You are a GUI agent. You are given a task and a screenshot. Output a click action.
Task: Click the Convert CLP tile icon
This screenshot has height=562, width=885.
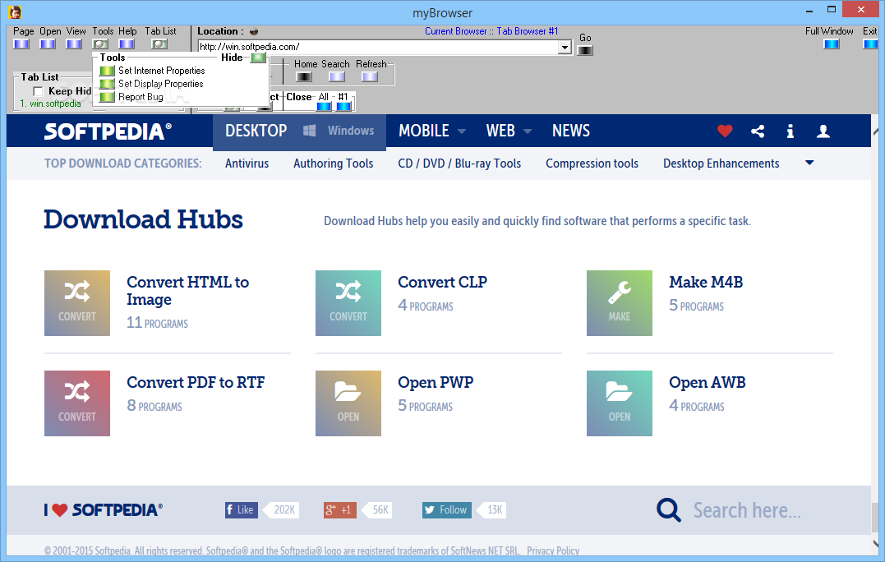pos(348,303)
